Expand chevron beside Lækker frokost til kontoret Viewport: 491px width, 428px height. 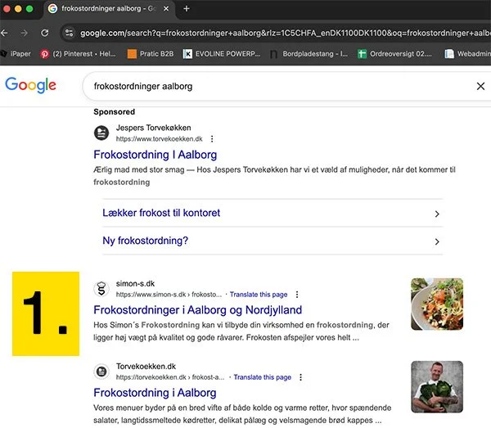[x=437, y=214]
